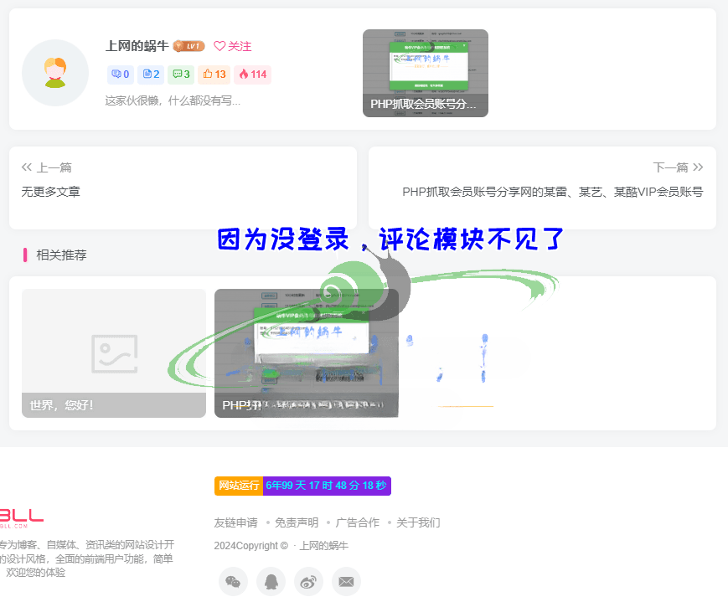
Task: Click the LV1 level badge
Action: 188,47
